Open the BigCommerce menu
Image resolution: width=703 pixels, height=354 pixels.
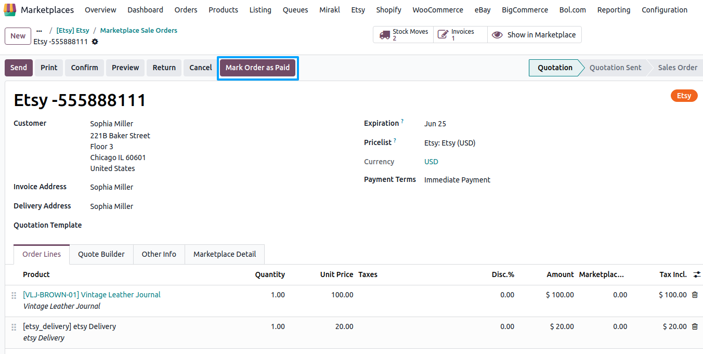point(525,10)
